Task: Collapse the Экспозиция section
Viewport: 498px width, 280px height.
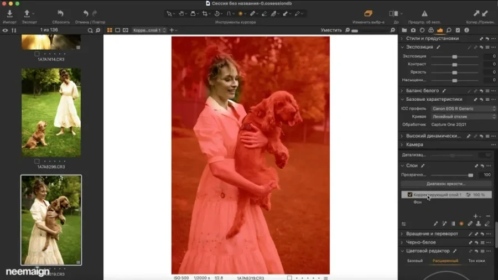Action: pyautogui.click(x=402, y=47)
